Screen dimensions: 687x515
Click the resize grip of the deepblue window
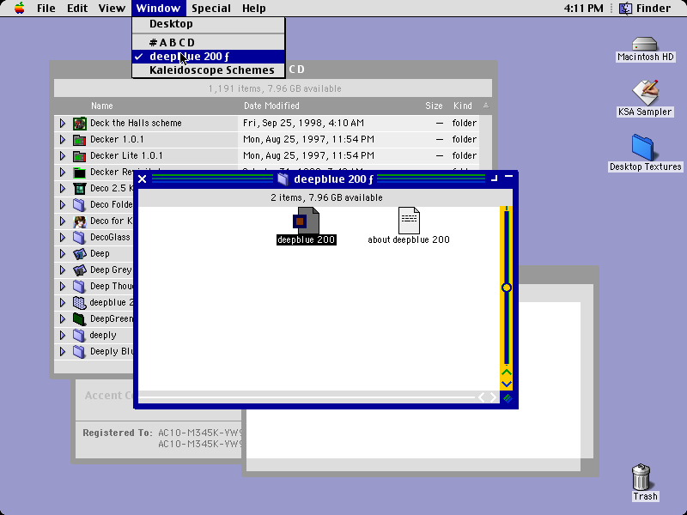pyautogui.click(x=508, y=398)
